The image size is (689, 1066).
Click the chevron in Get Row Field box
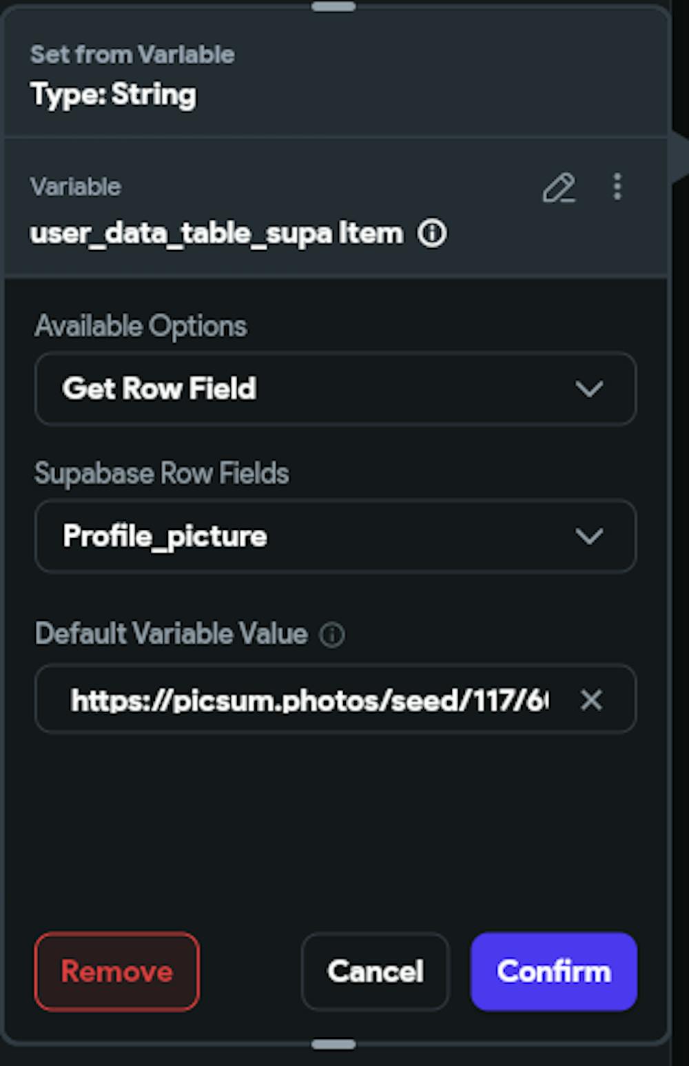(x=589, y=389)
